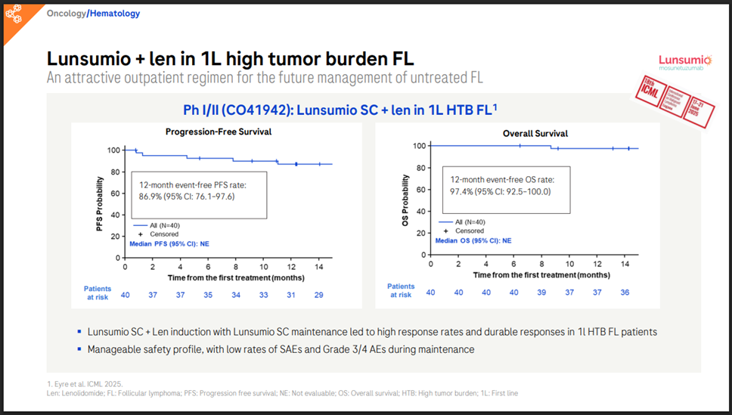Click '97.4% (95% CI: 92.5–100.0)' value
Screen dimensions: 732x415
click(x=501, y=192)
